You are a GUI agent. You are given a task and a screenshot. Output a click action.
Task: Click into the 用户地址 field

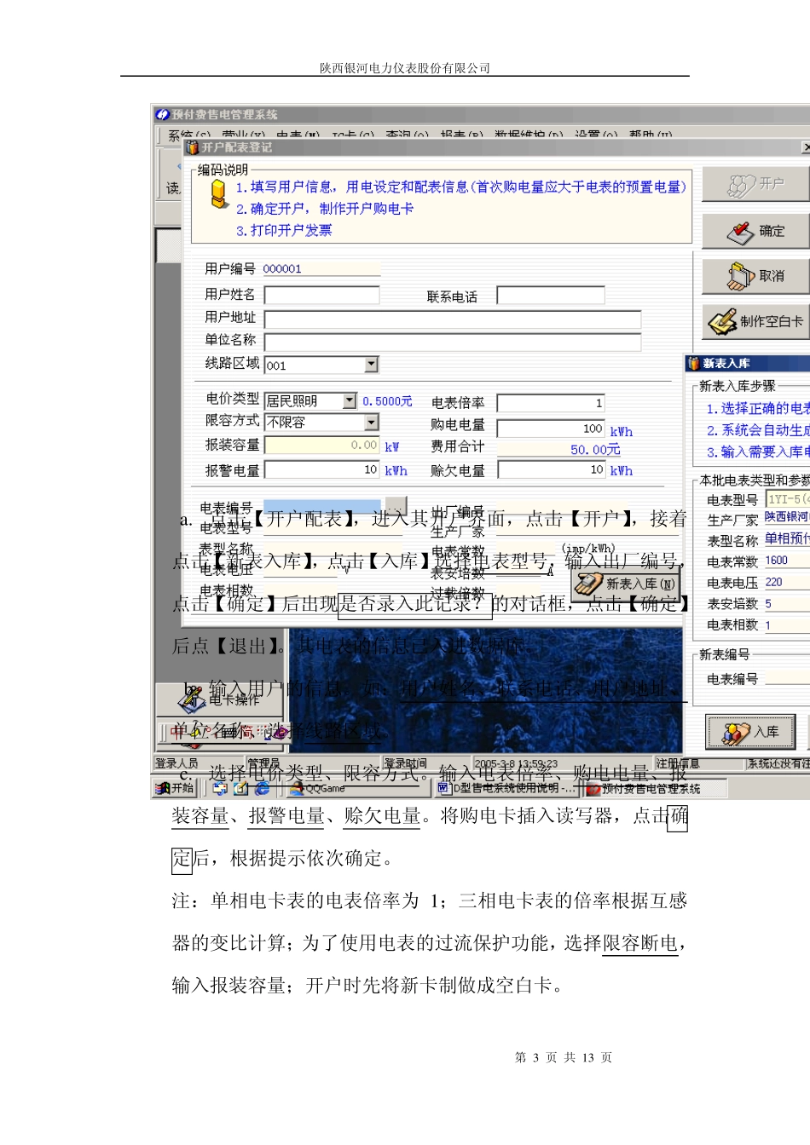(453, 319)
